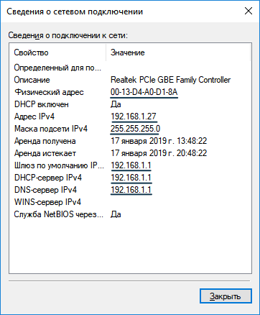Image resolution: width=260 pixels, height=315 pixels.
Task: Select the Свойство column header
Action: (x=31, y=52)
